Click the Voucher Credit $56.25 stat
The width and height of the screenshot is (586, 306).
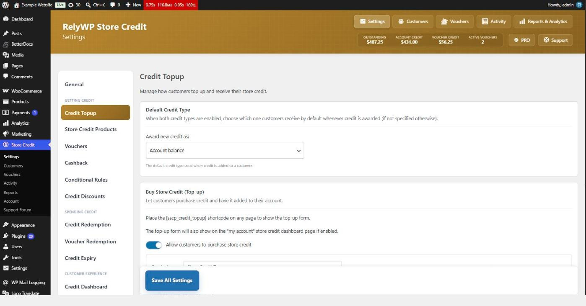[x=446, y=40]
